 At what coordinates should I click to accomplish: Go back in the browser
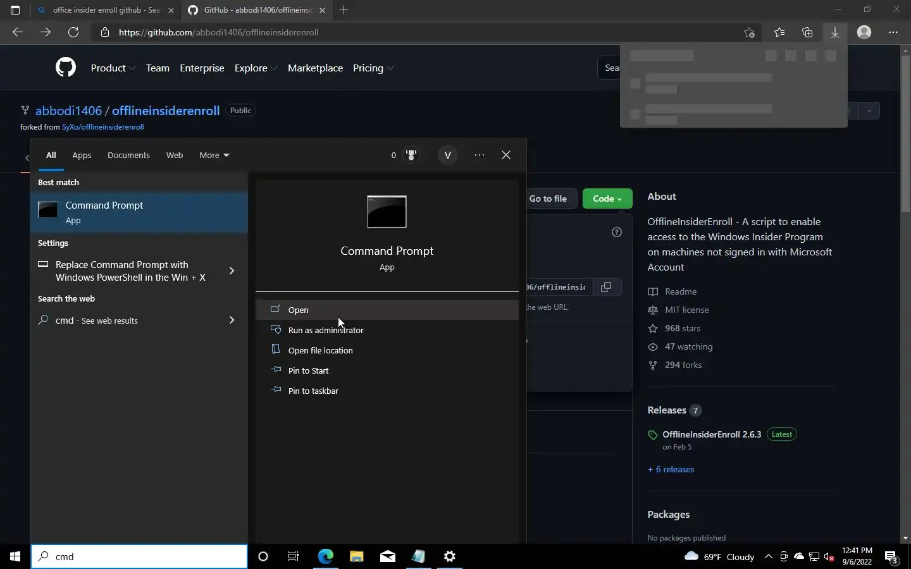click(x=18, y=32)
